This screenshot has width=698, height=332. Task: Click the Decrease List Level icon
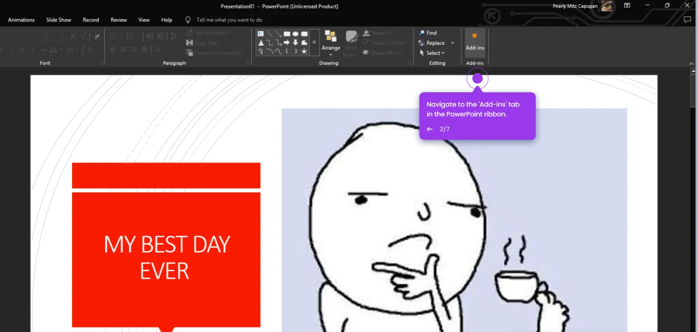pos(150,36)
